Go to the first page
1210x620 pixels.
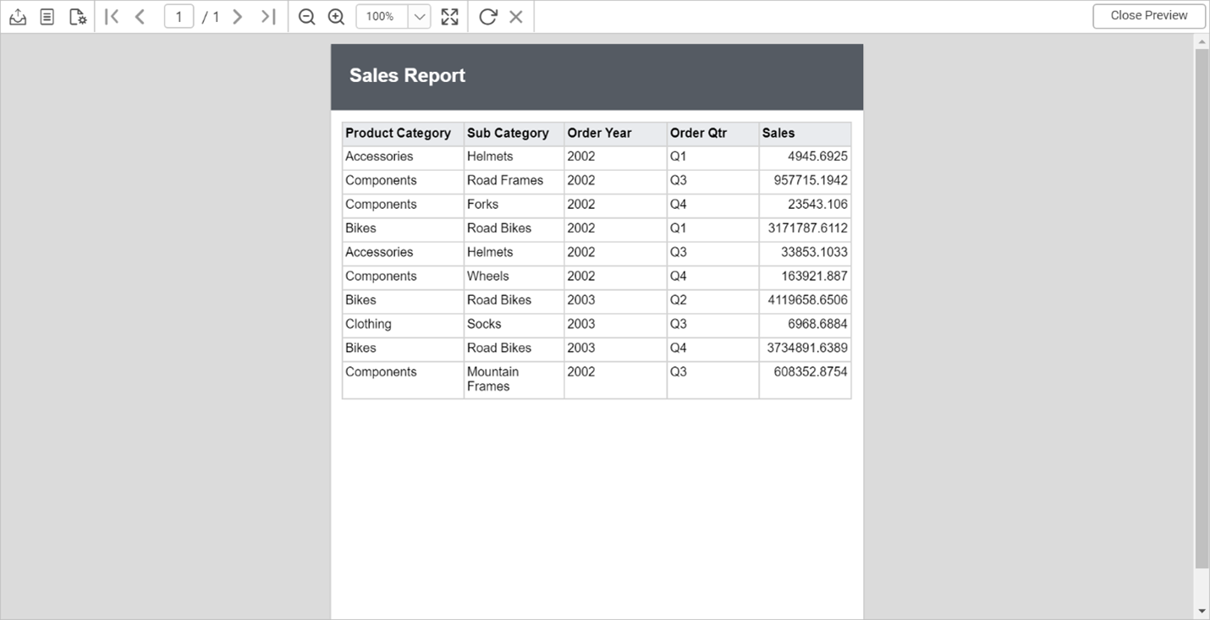[x=111, y=16]
